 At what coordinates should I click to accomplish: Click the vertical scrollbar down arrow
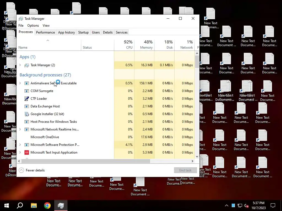pyautogui.click(x=197, y=156)
